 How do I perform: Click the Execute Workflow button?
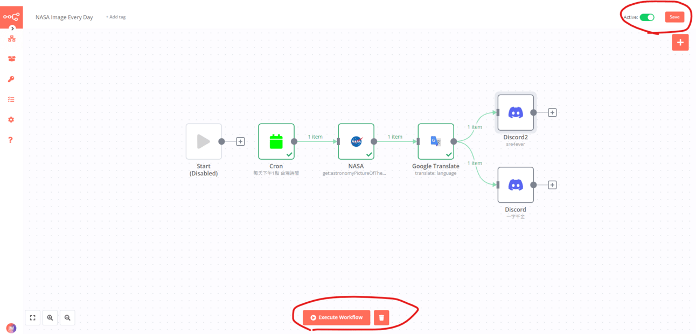click(x=337, y=317)
